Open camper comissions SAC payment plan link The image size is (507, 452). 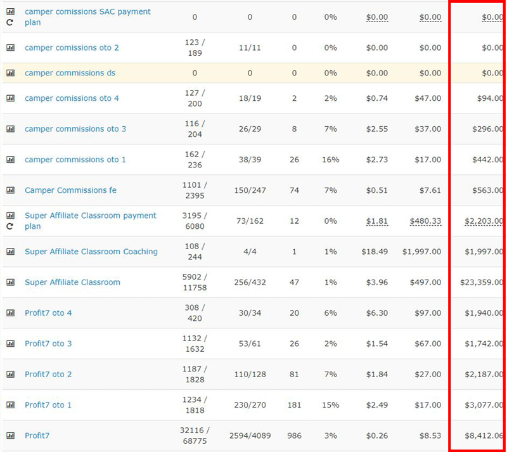tap(87, 17)
